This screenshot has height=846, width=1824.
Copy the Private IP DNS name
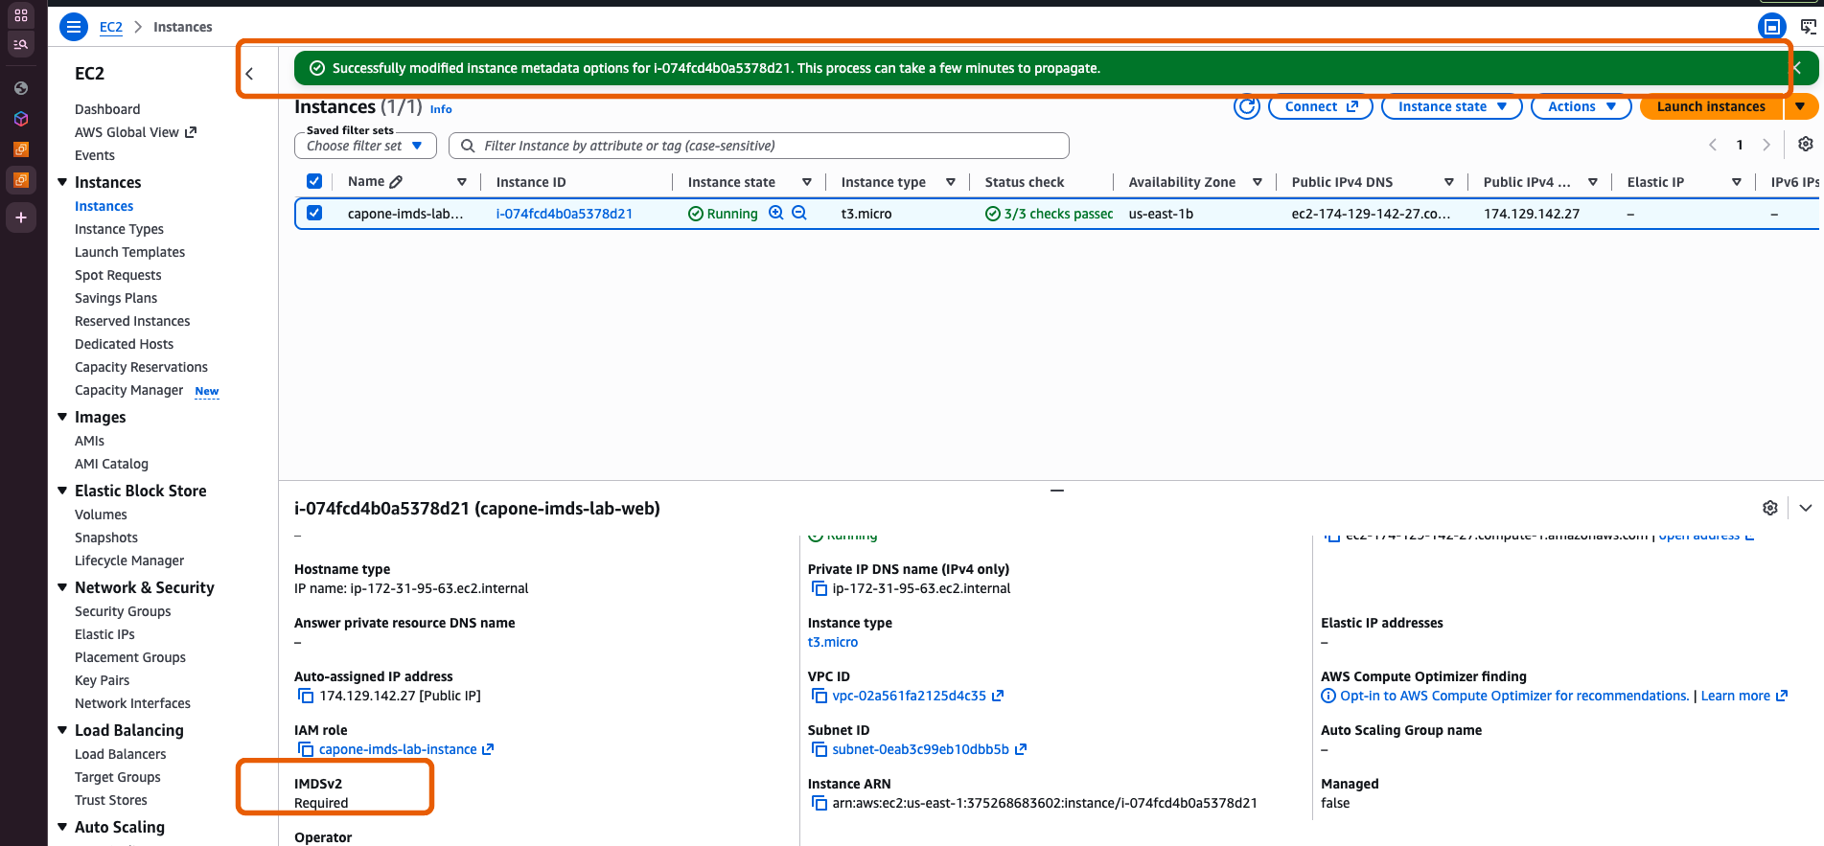[x=820, y=588]
